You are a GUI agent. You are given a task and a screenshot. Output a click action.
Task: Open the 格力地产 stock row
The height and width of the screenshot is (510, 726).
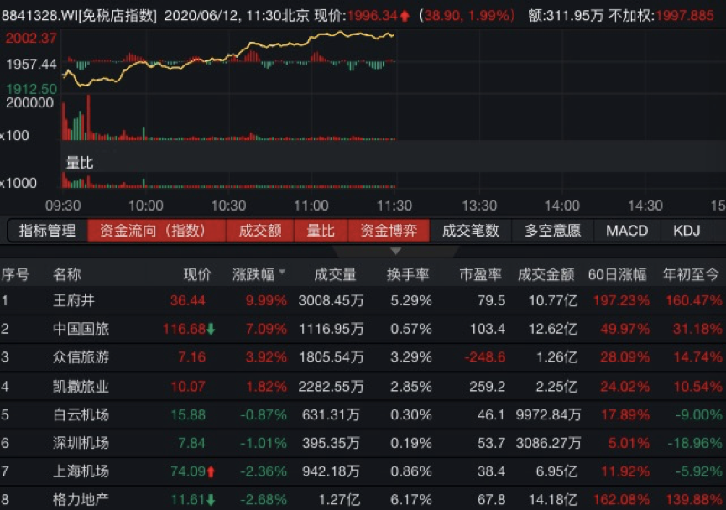[363, 499]
